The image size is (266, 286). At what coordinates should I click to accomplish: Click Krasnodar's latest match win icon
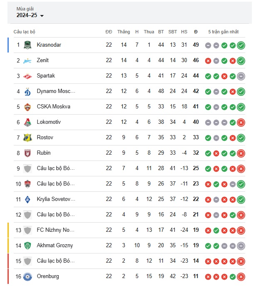coord(241,45)
